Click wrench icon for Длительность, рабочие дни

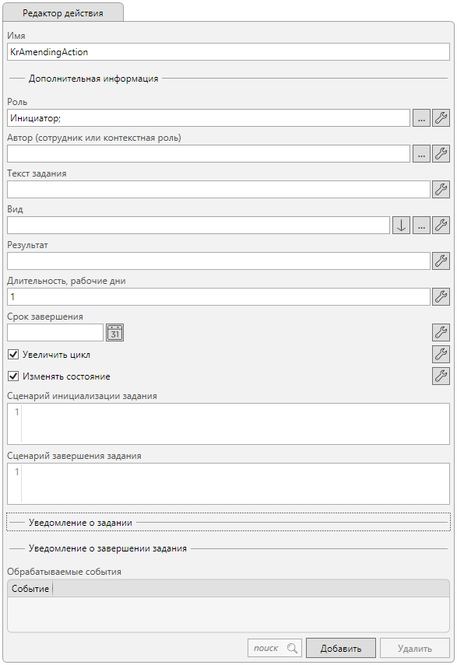point(441,296)
